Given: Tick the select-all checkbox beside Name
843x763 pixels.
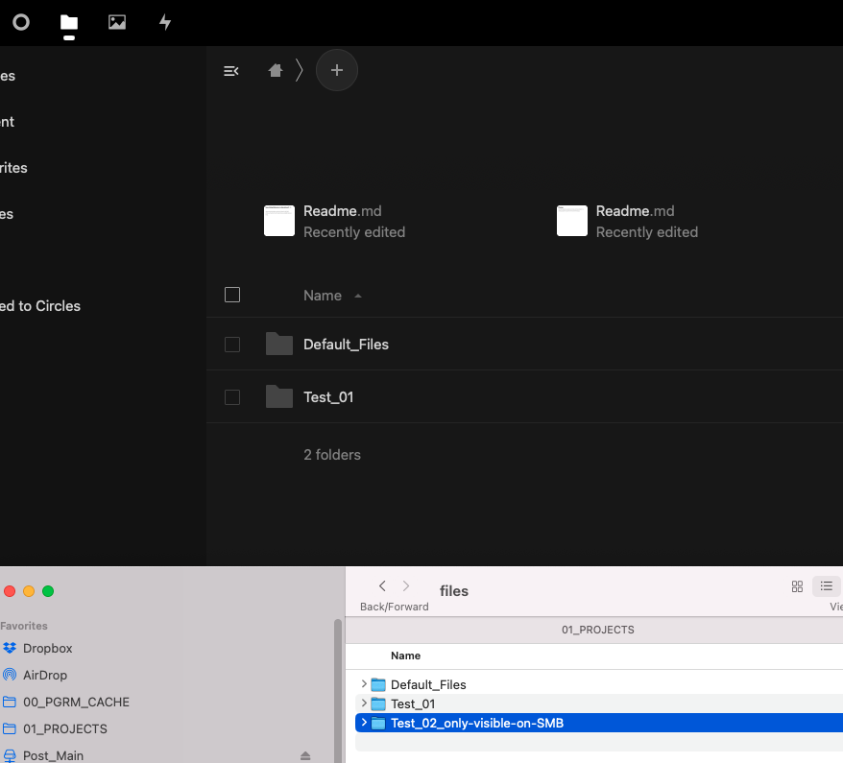Looking at the screenshot, I should tap(232, 295).
